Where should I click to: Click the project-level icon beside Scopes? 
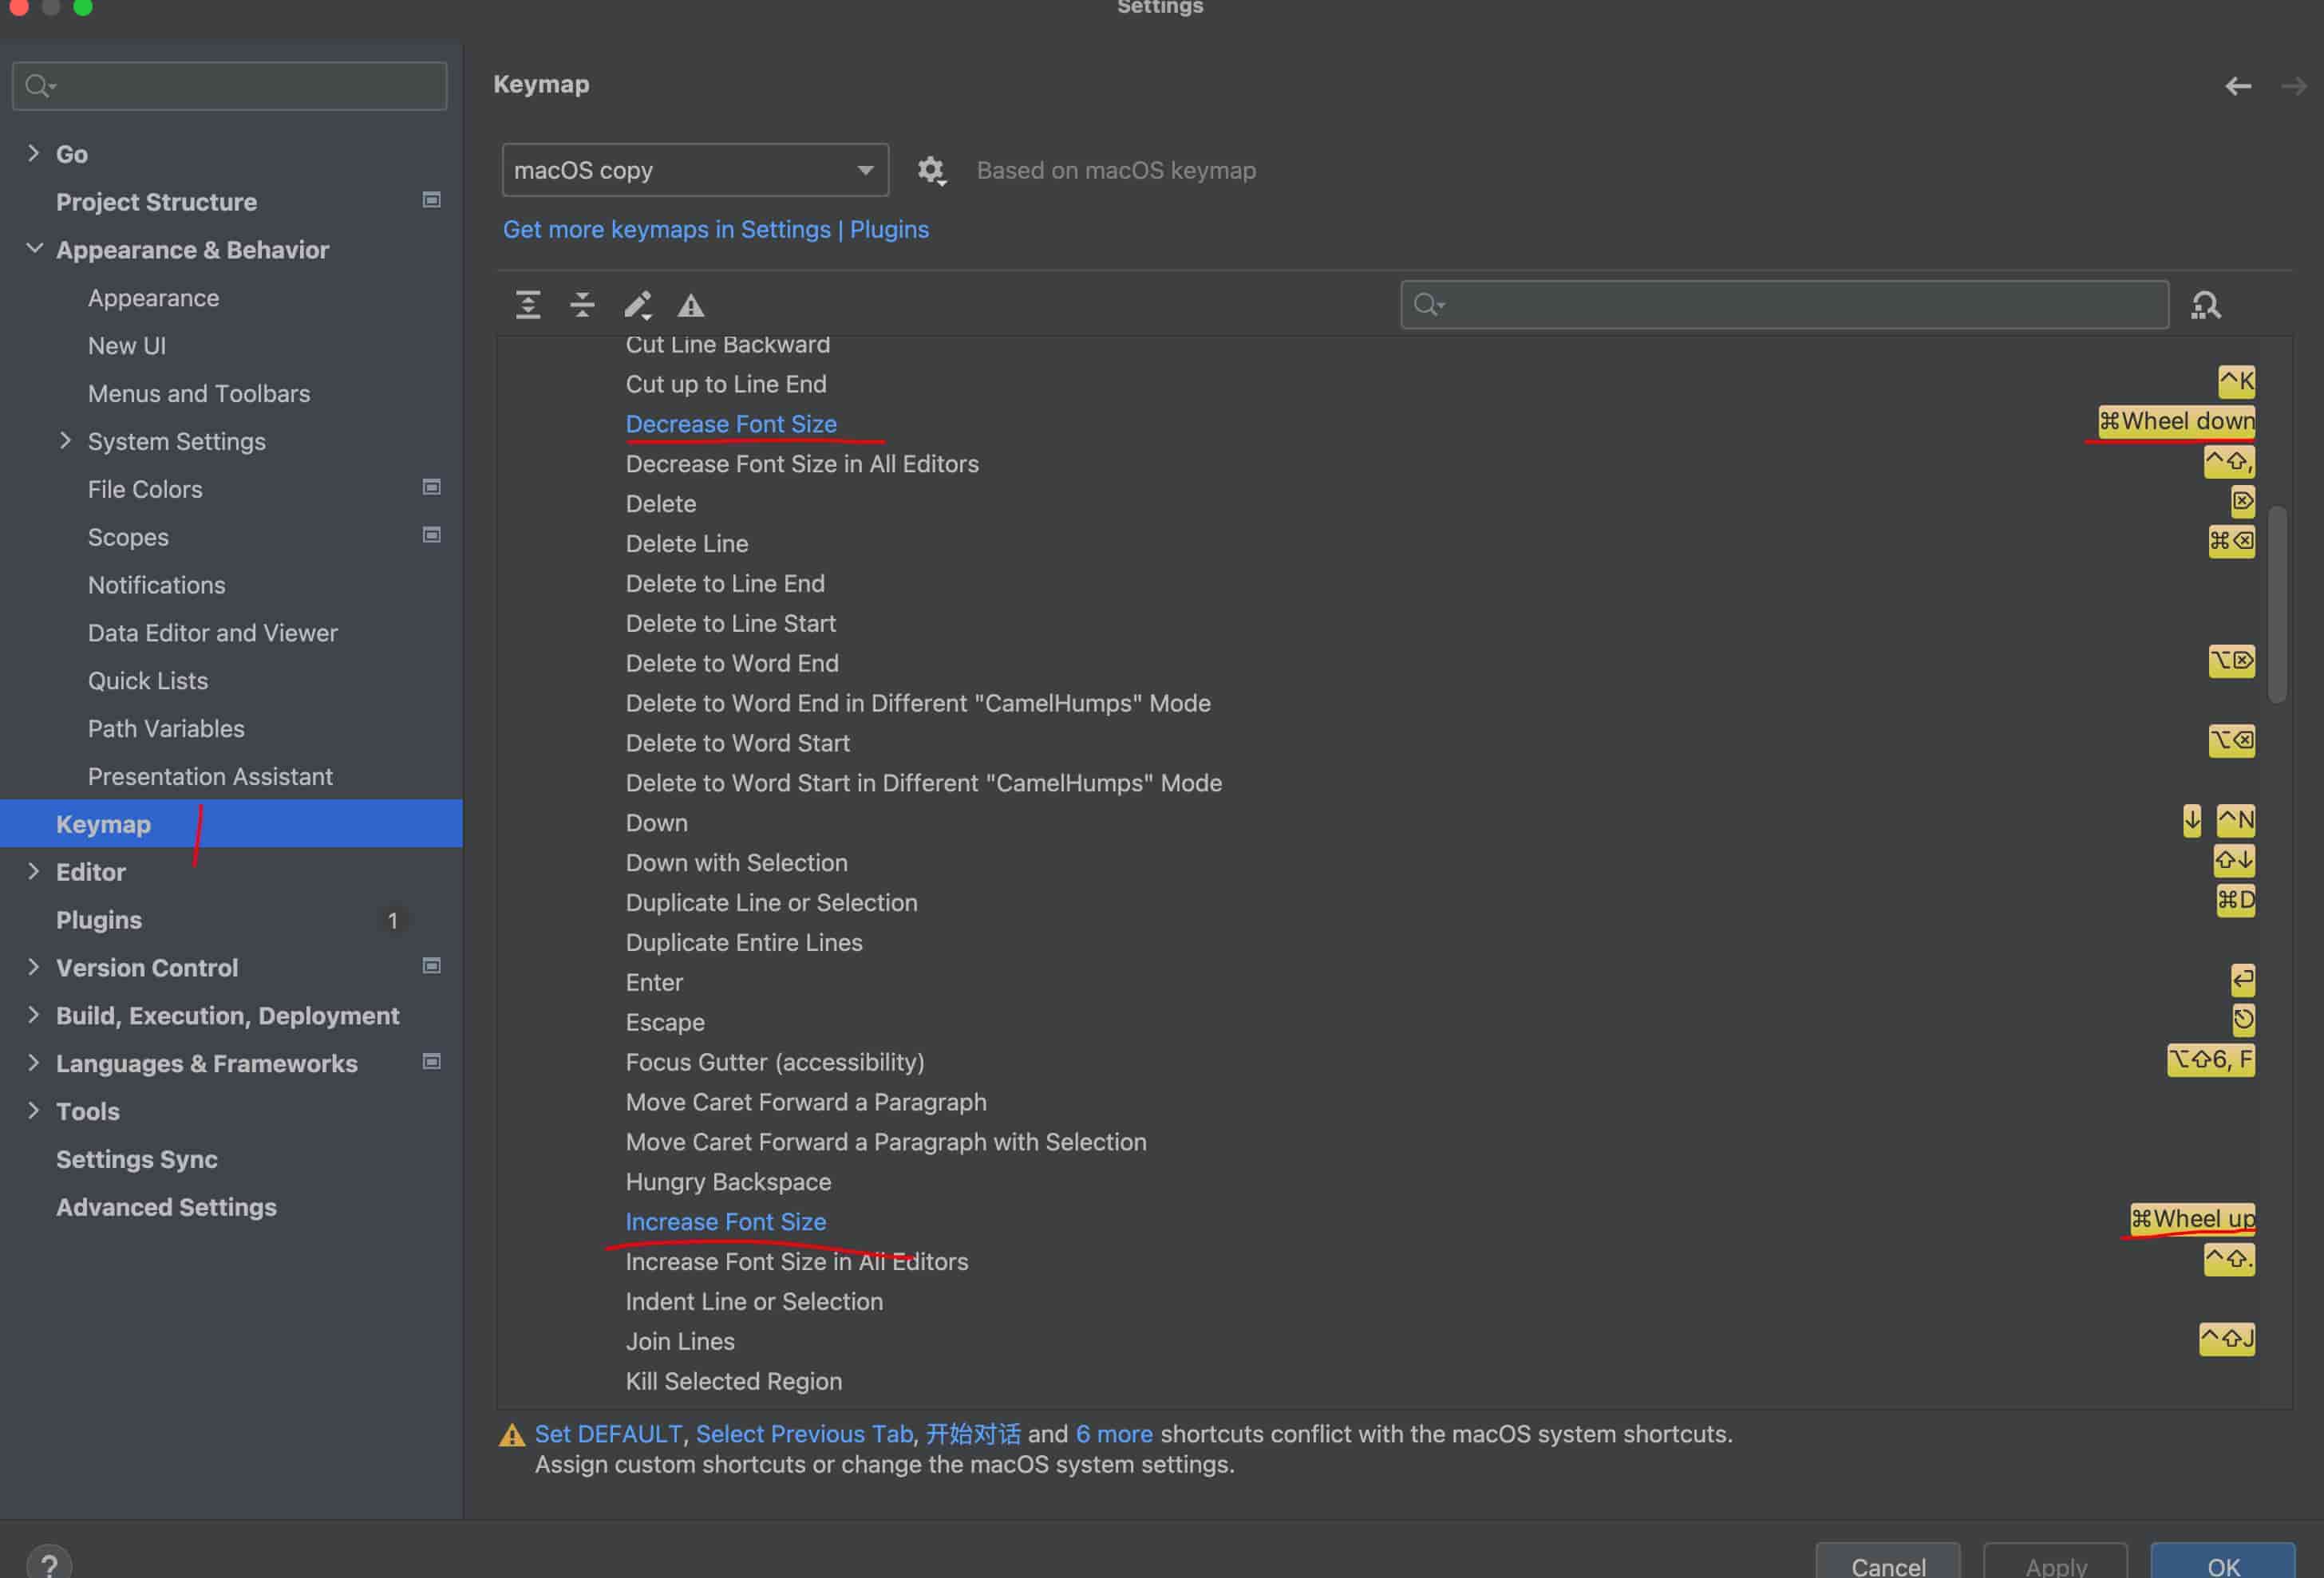coord(432,535)
